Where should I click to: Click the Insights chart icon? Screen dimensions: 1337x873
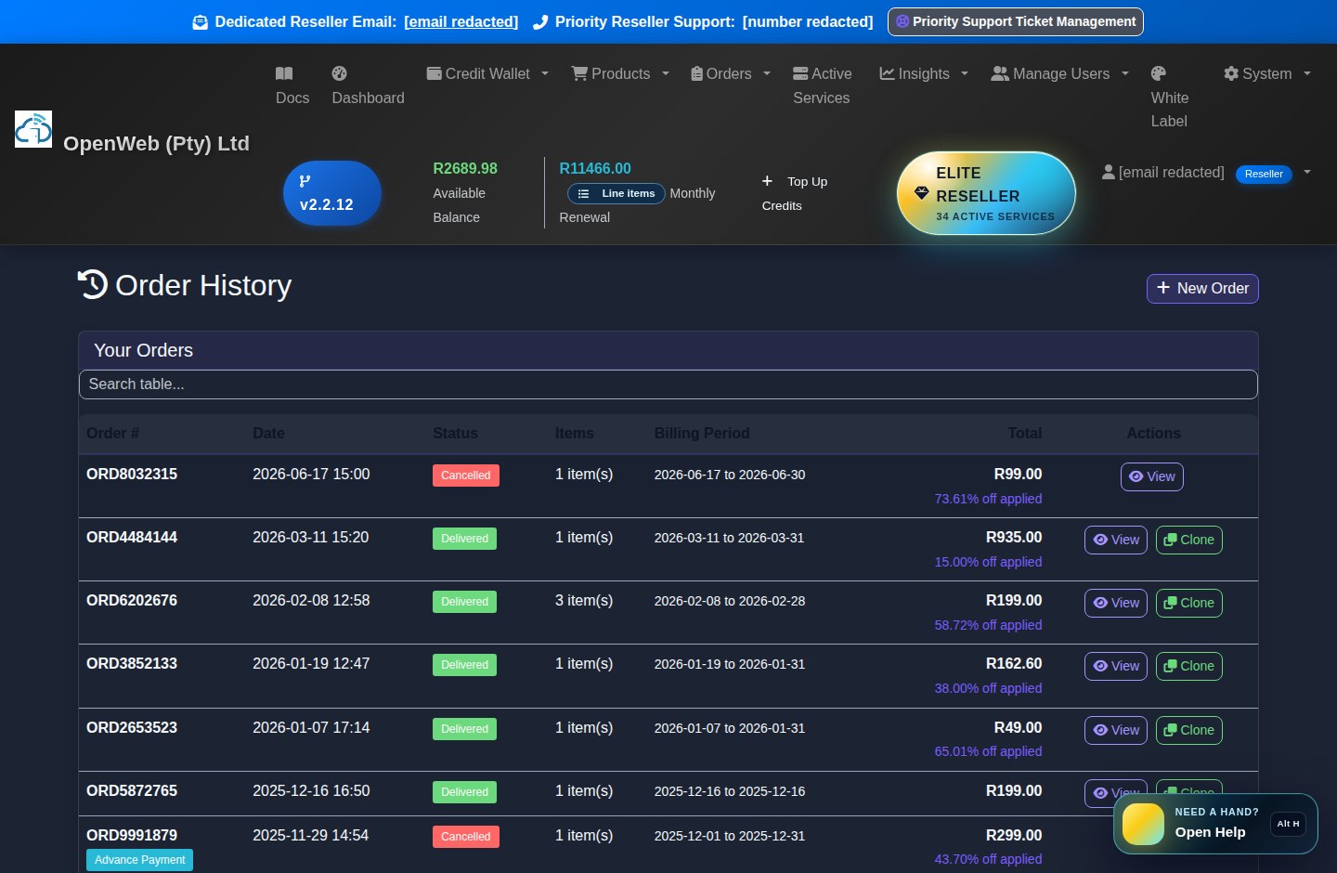point(887,73)
